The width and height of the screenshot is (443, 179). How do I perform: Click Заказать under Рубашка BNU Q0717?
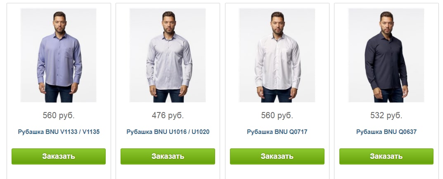tap(277, 156)
